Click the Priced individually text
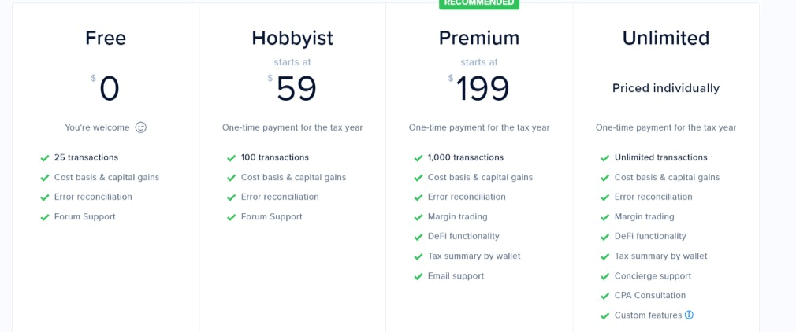Image resolution: width=796 pixels, height=332 pixels. coord(666,88)
